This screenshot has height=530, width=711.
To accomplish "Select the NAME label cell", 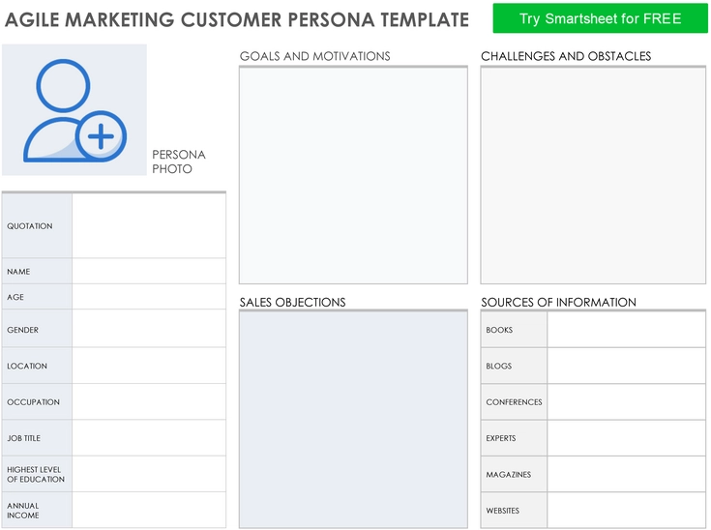I will coord(37,271).
